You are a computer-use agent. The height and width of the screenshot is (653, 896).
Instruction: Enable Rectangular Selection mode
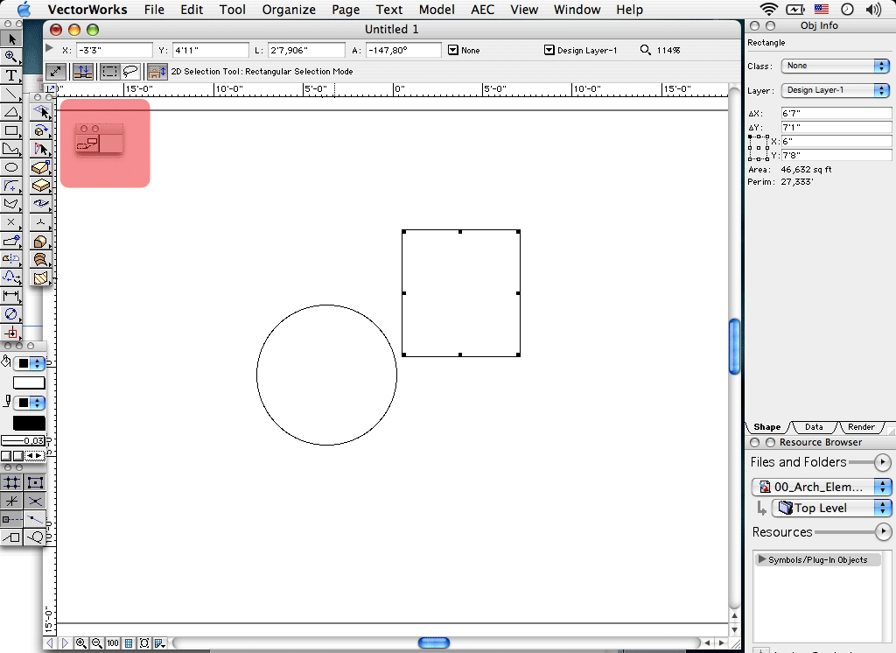(x=109, y=72)
